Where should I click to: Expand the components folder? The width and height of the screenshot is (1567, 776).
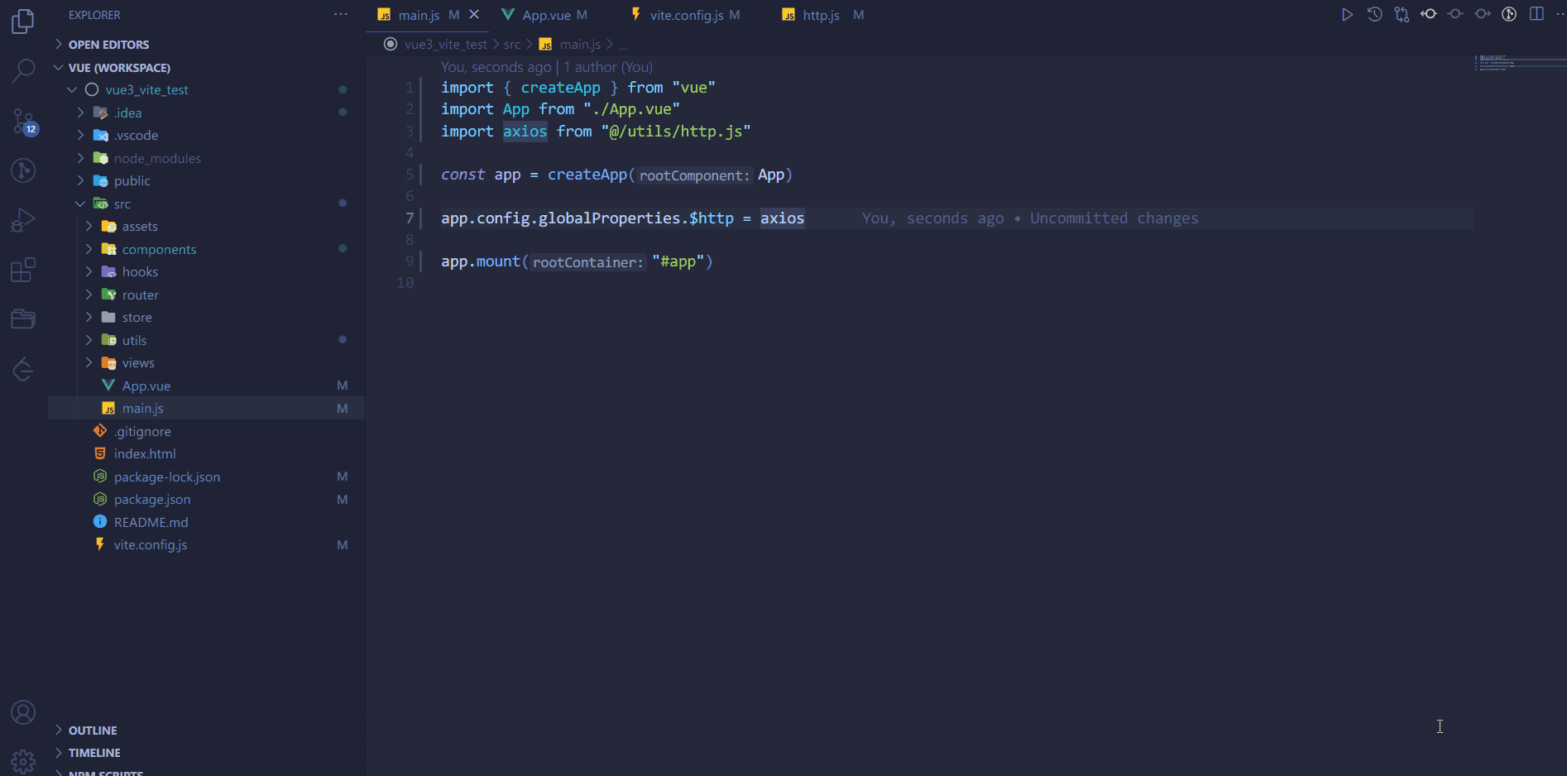pyautogui.click(x=159, y=249)
